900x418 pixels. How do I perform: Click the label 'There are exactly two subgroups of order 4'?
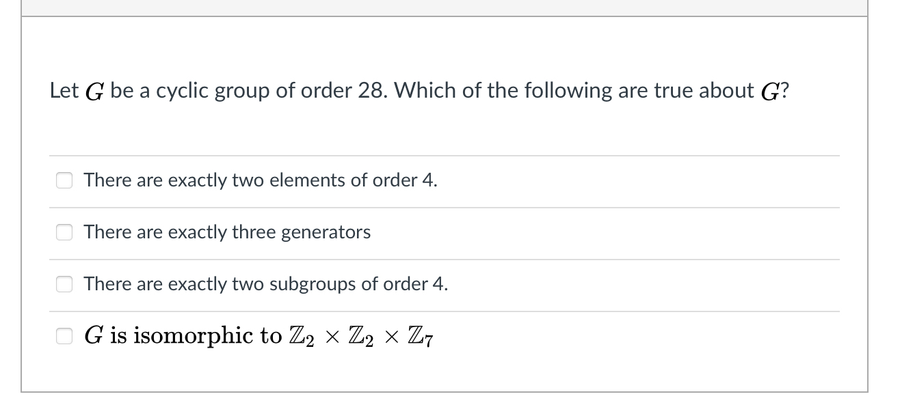tap(265, 284)
